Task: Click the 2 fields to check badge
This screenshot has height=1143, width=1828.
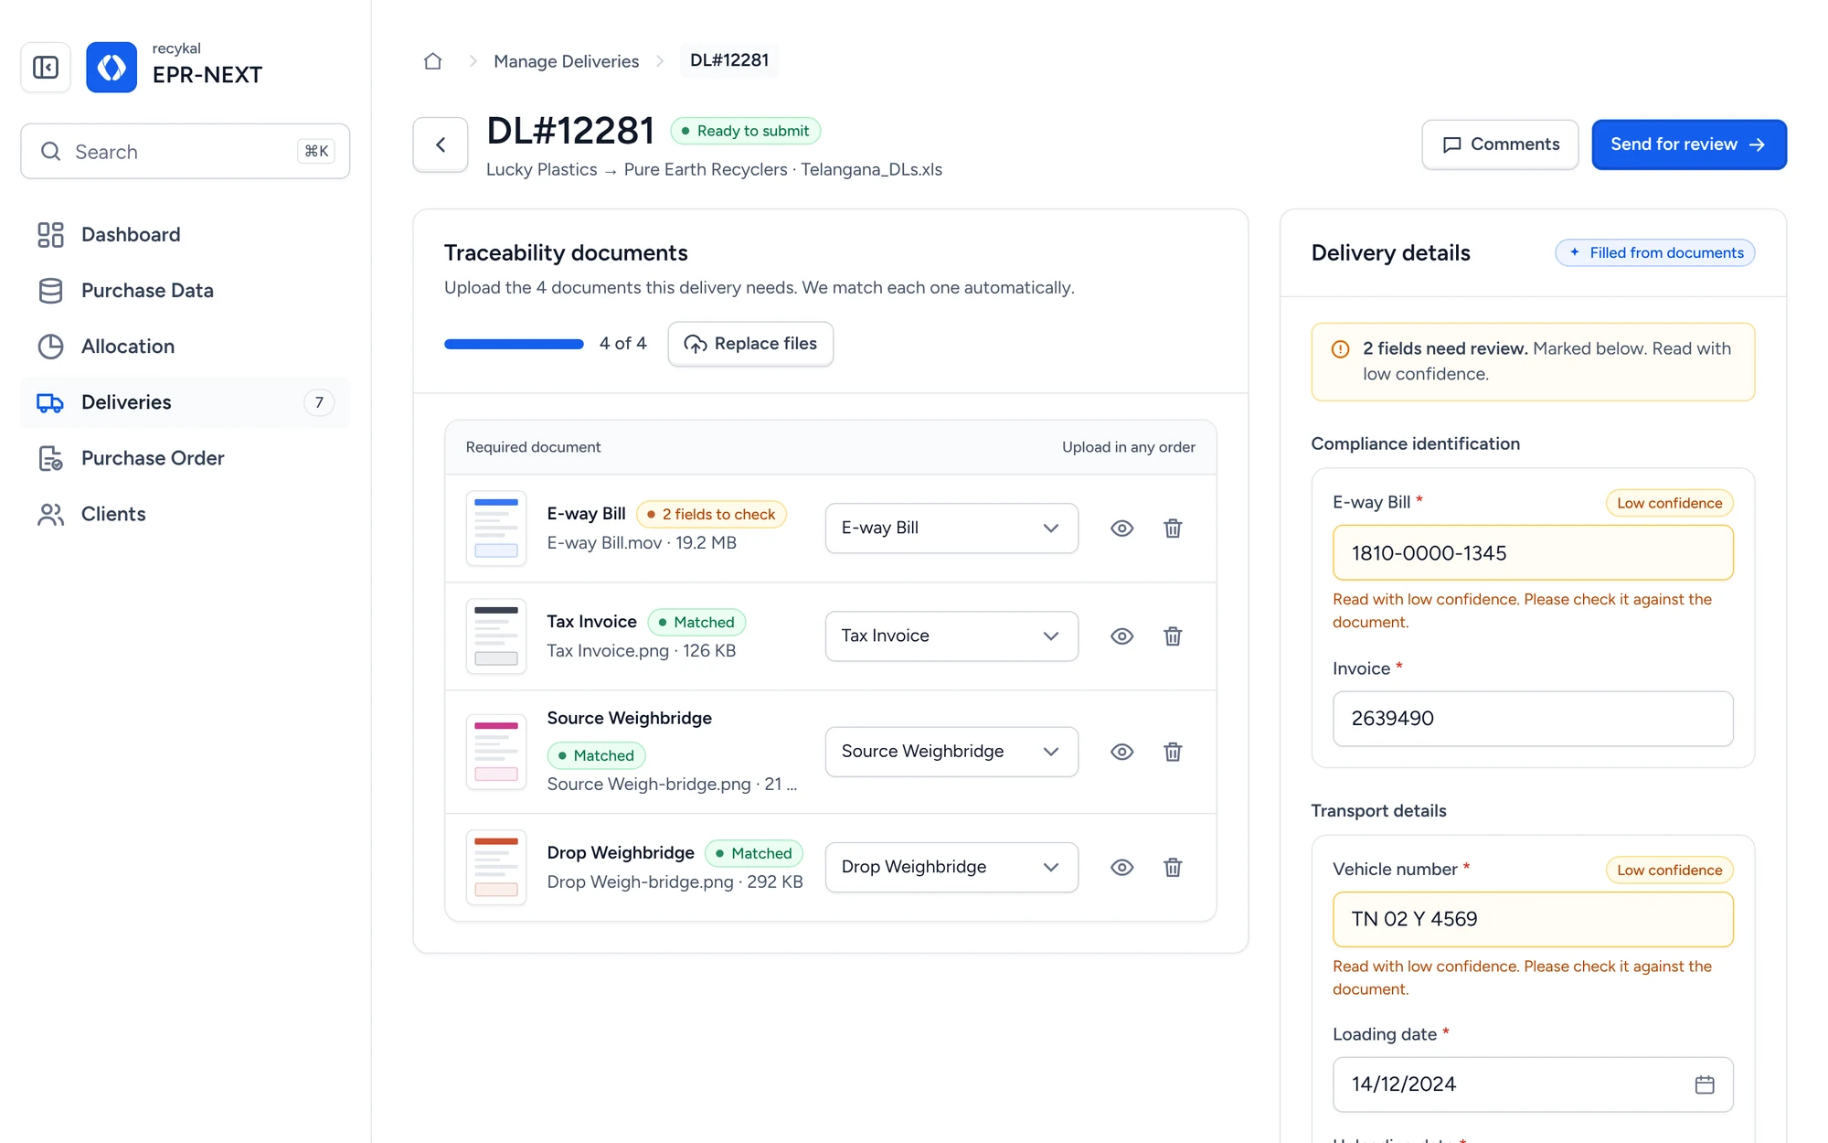Action: point(711,515)
